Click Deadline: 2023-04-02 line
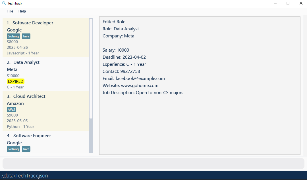Screen dimensions: 307x180 point(124,57)
